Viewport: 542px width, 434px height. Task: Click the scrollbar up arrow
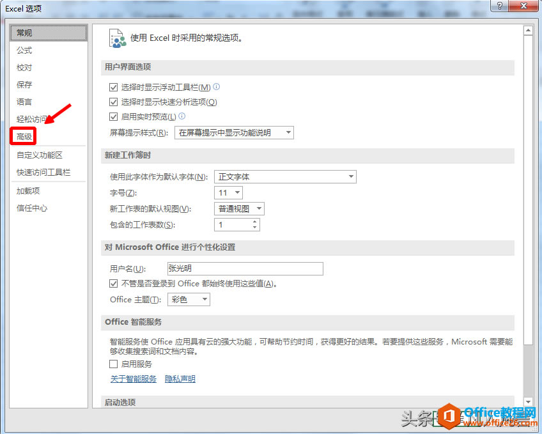[x=528, y=31]
